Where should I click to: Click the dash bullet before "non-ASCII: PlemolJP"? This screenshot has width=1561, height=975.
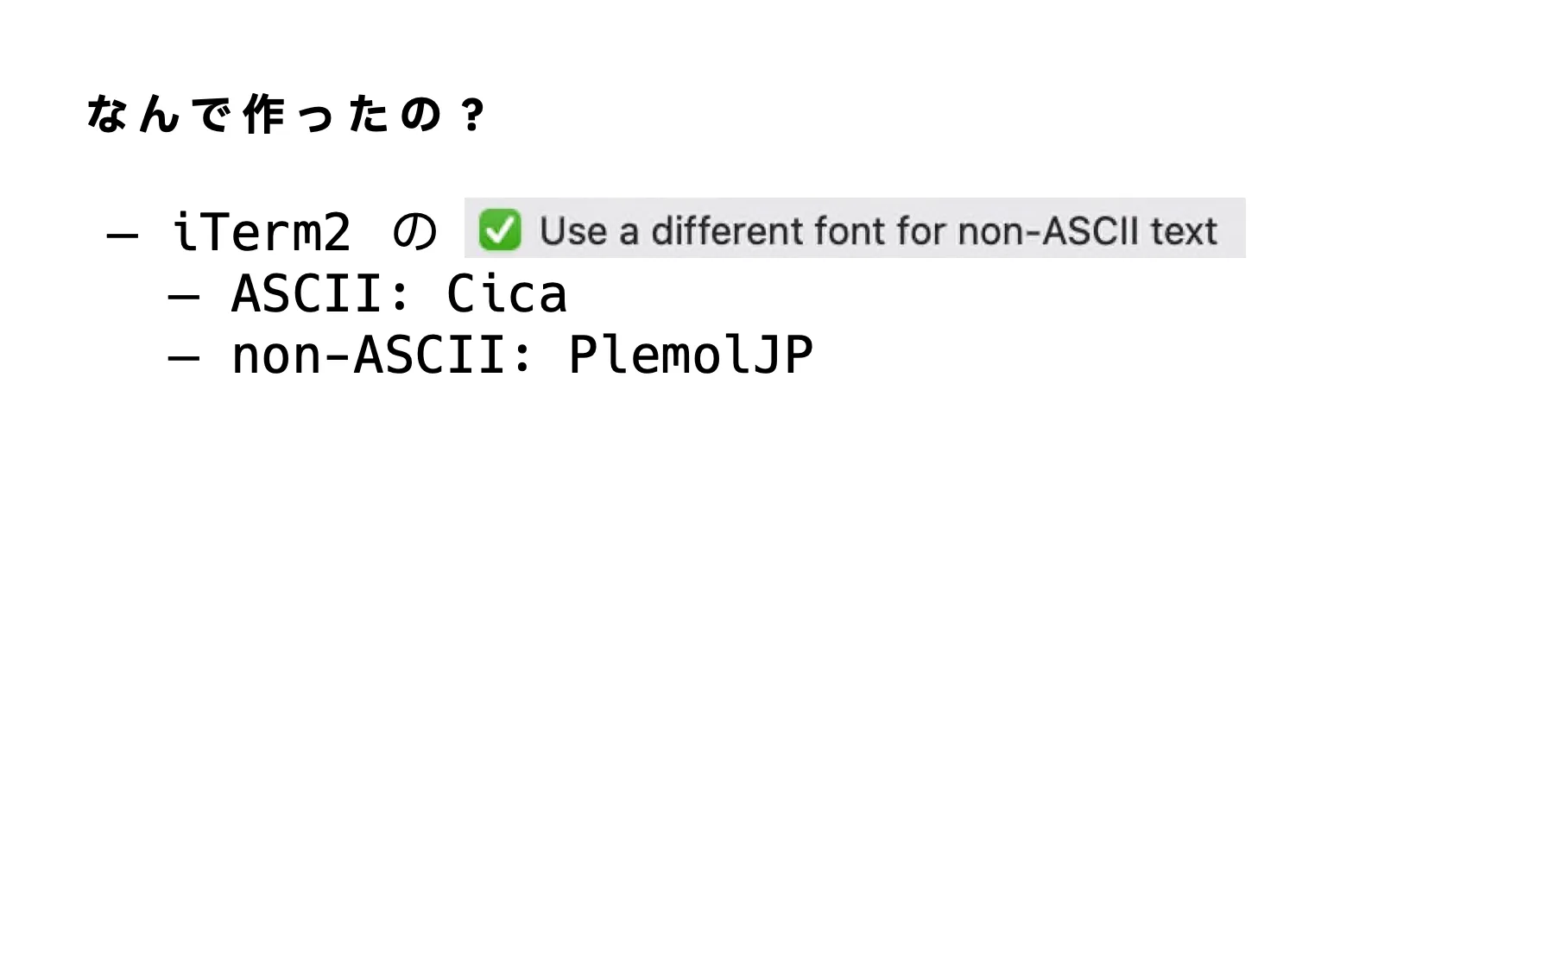(x=183, y=357)
